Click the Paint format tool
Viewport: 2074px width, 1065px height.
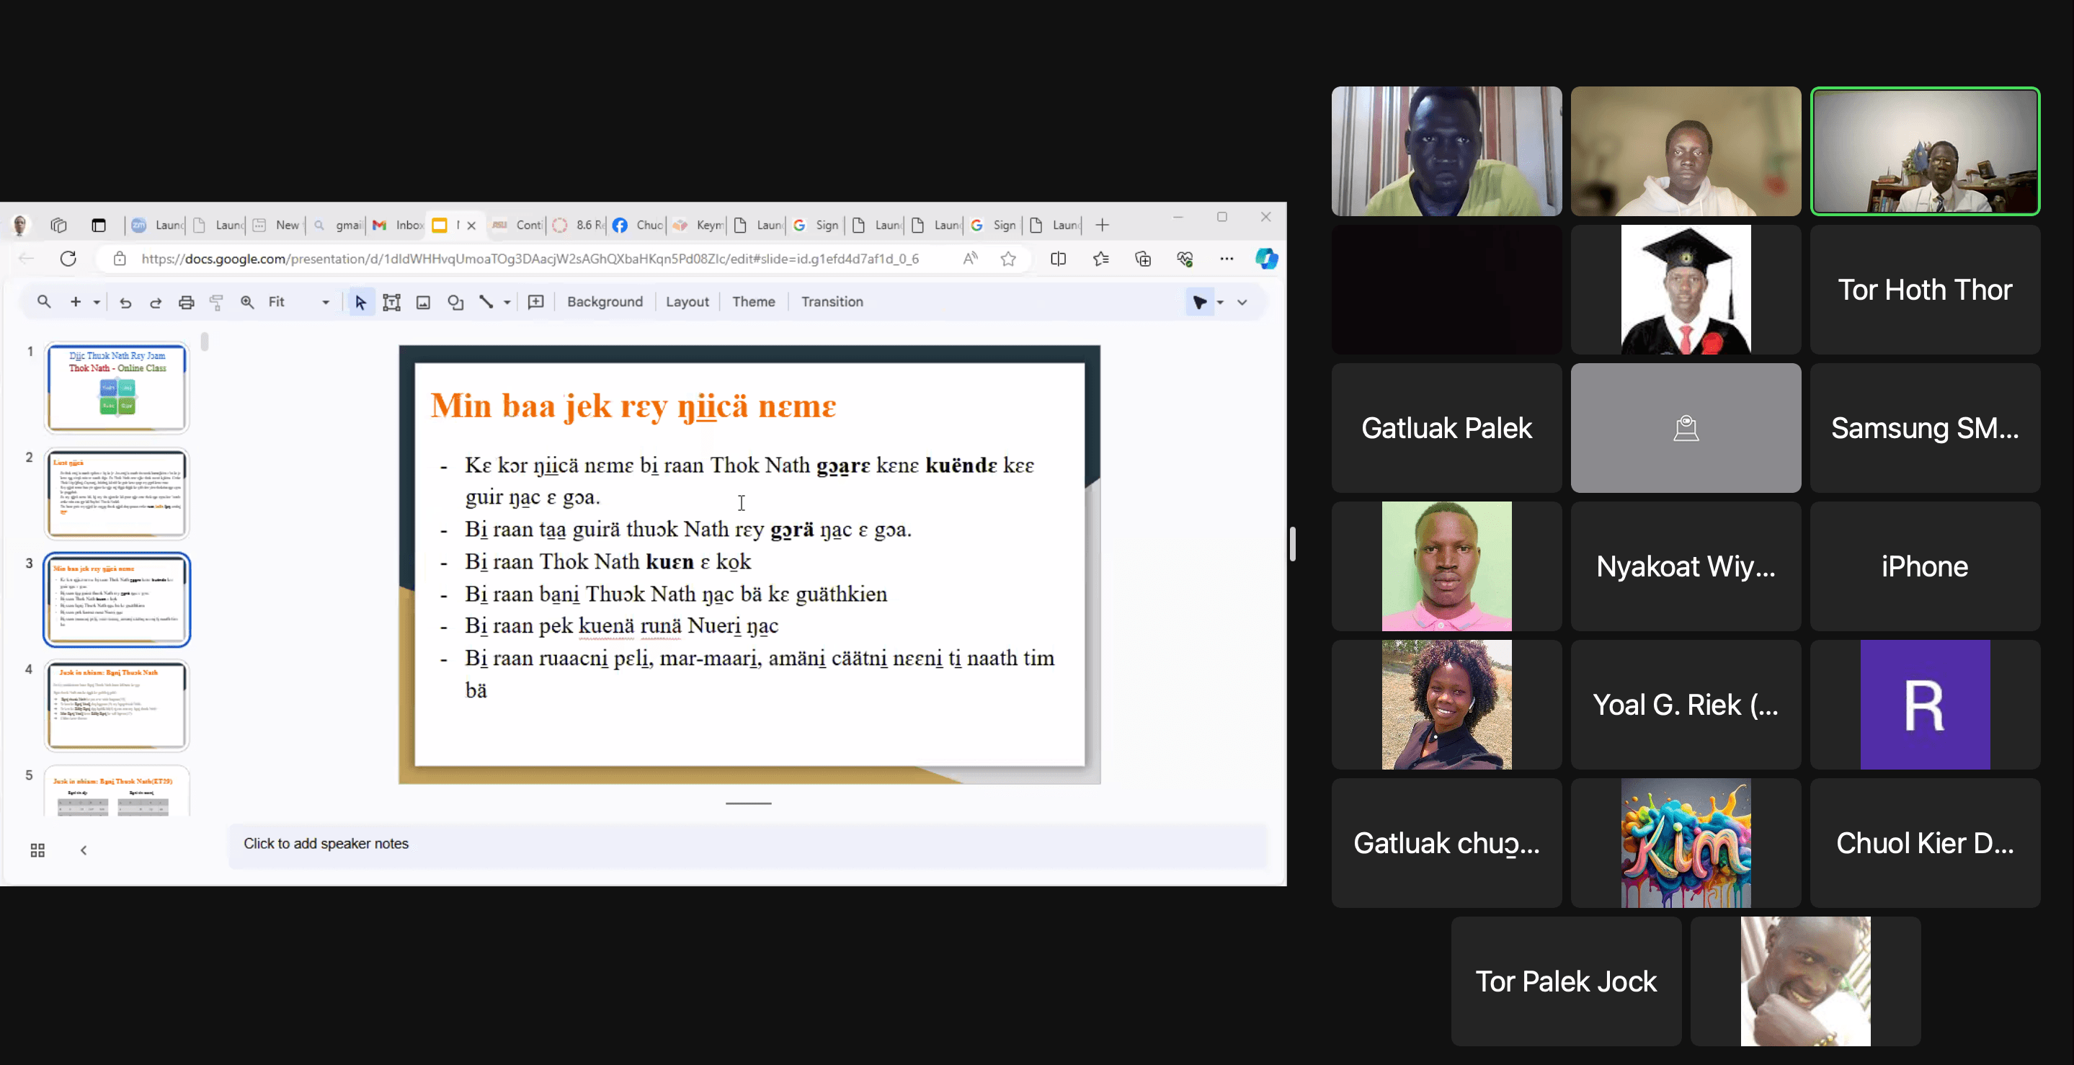click(x=217, y=302)
